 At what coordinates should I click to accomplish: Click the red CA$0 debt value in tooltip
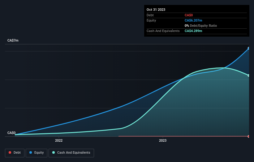point(189,15)
